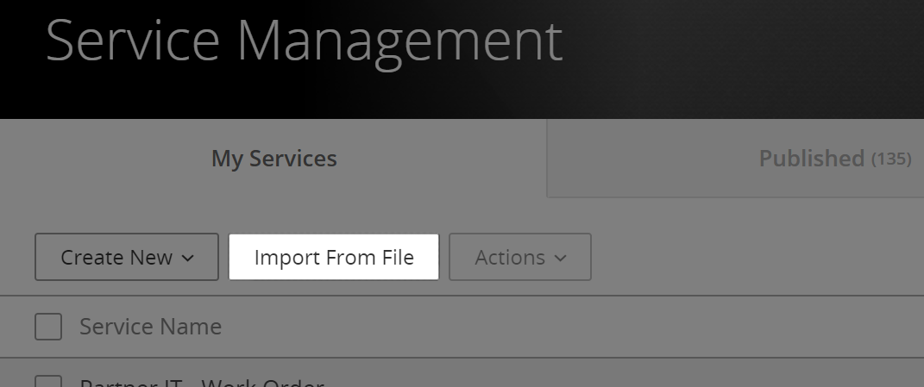The height and width of the screenshot is (387, 924).
Task: Click the chevron icon on Actions
Action: pyautogui.click(x=561, y=258)
